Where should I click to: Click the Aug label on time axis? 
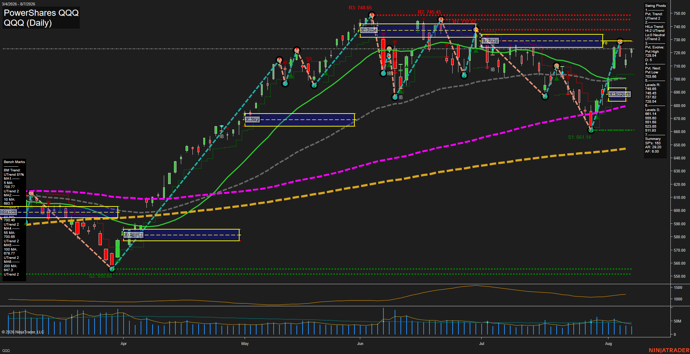608,344
